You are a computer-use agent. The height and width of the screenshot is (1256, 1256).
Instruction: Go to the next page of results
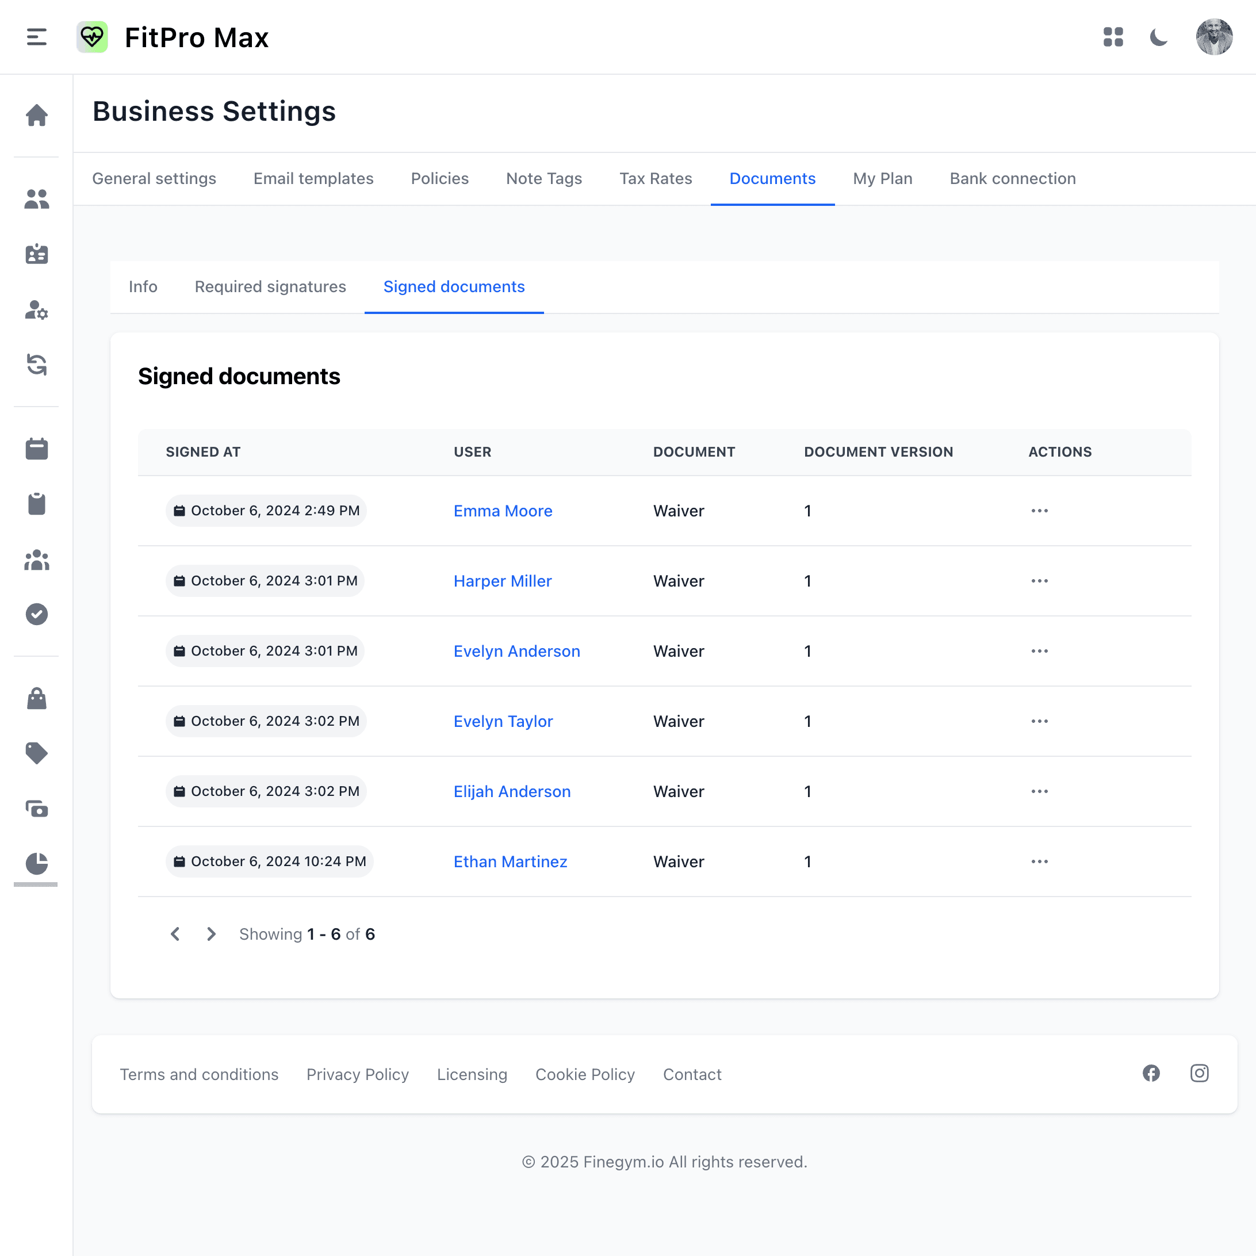(x=211, y=934)
